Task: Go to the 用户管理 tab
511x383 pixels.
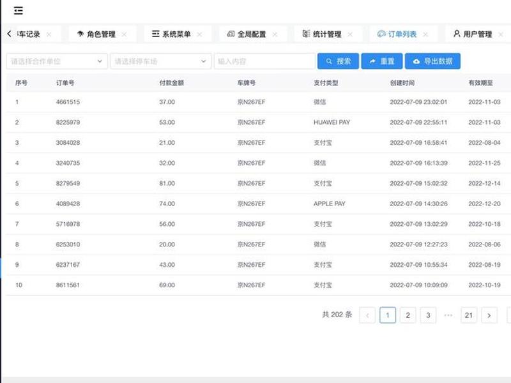Action: click(x=477, y=34)
